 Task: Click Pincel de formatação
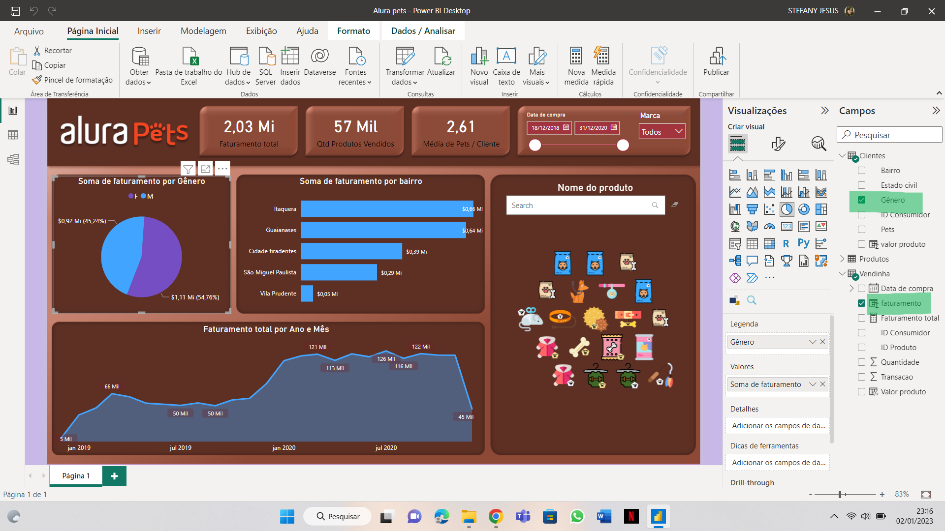tap(72, 80)
